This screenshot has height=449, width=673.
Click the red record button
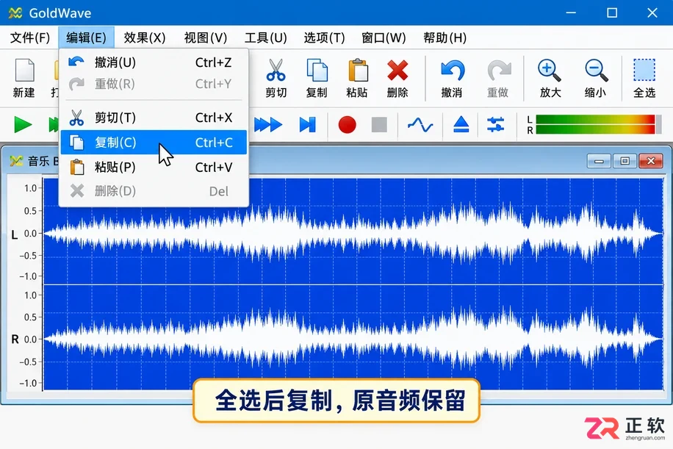(347, 124)
